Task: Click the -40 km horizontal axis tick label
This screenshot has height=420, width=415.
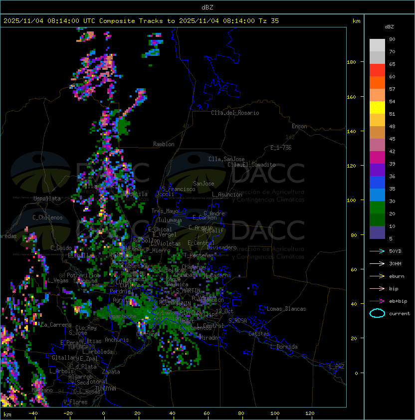Action: [x=33, y=414]
